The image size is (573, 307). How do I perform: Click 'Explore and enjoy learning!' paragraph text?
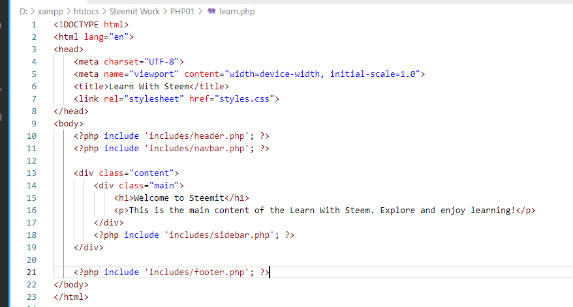448,211
